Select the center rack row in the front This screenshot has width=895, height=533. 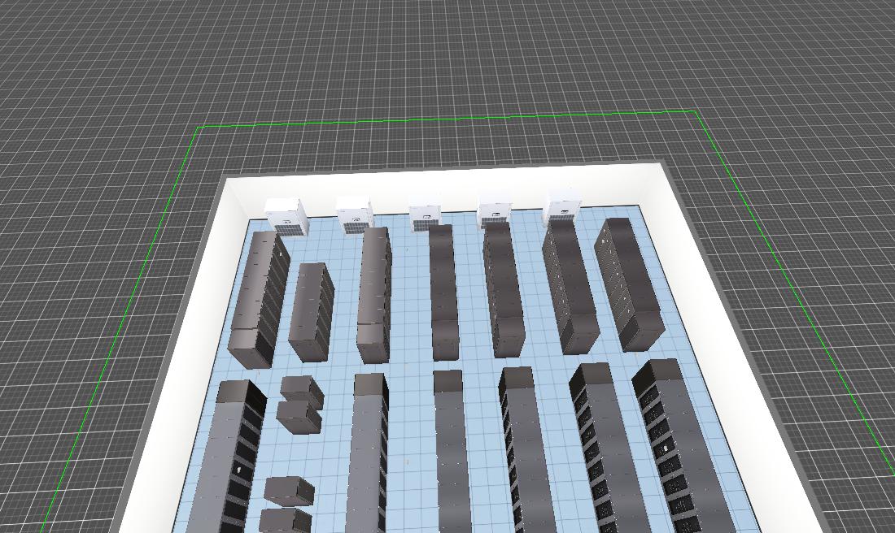point(452,455)
